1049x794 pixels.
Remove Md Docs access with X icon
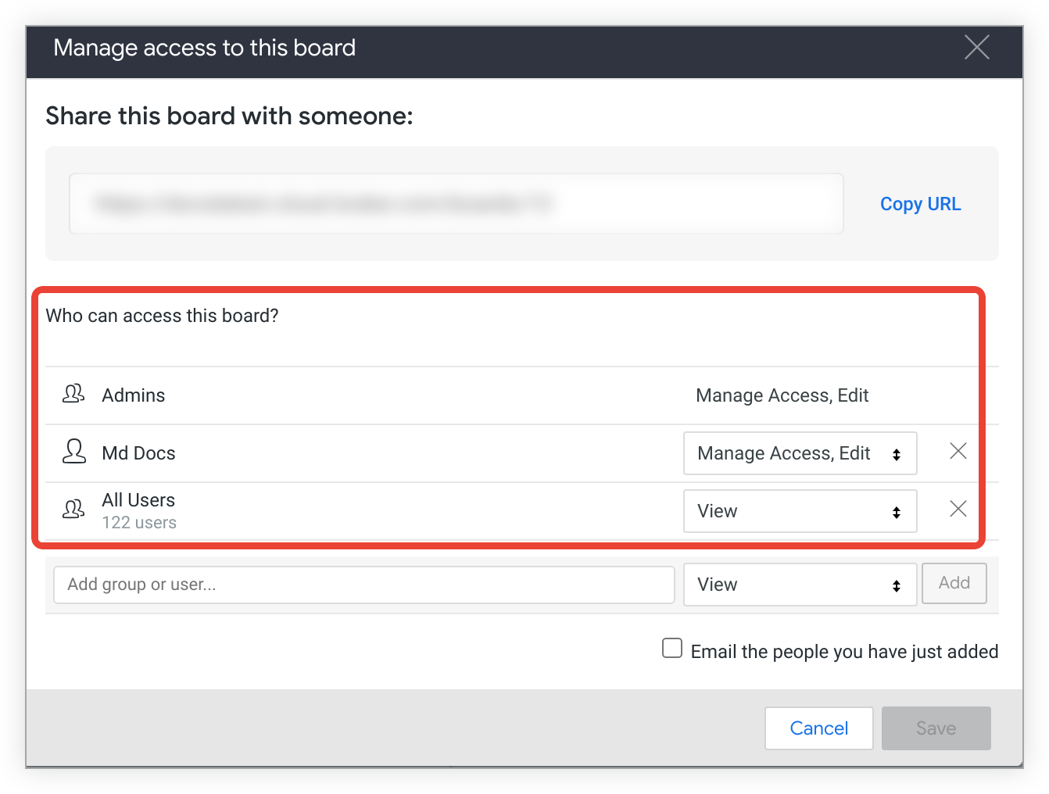coord(958,451)
